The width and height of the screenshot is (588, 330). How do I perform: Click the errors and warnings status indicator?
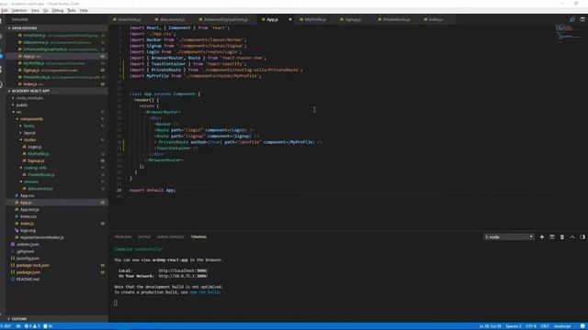coord(32,326)
